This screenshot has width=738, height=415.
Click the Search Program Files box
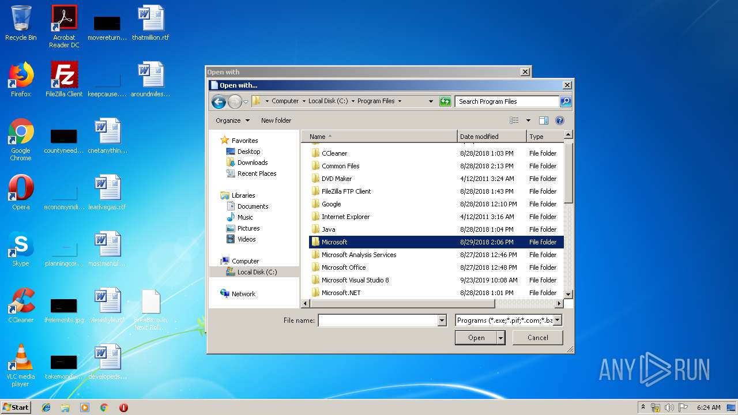click(507, 101)
